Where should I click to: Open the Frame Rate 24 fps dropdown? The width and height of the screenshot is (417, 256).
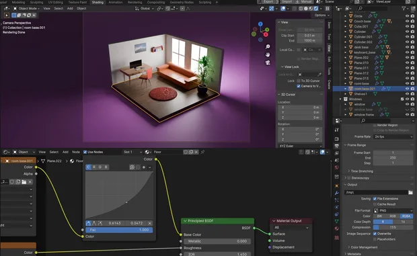(393, 136)
